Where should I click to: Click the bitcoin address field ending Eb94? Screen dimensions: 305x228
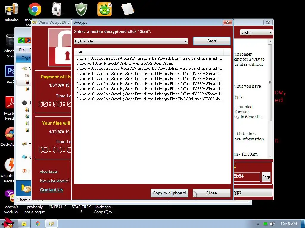coord(247,177)
